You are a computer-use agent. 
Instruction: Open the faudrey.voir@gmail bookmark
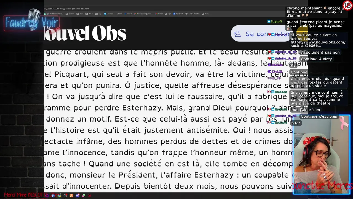pyautogui.click(x=144, y=14)
